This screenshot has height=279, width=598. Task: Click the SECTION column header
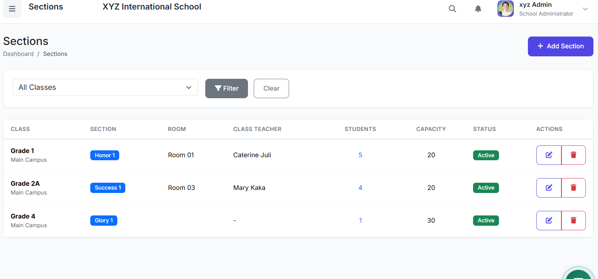tap(103, 129)
